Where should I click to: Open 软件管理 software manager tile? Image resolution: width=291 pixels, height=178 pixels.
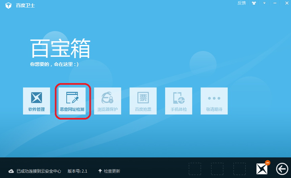tap(37, 101)
